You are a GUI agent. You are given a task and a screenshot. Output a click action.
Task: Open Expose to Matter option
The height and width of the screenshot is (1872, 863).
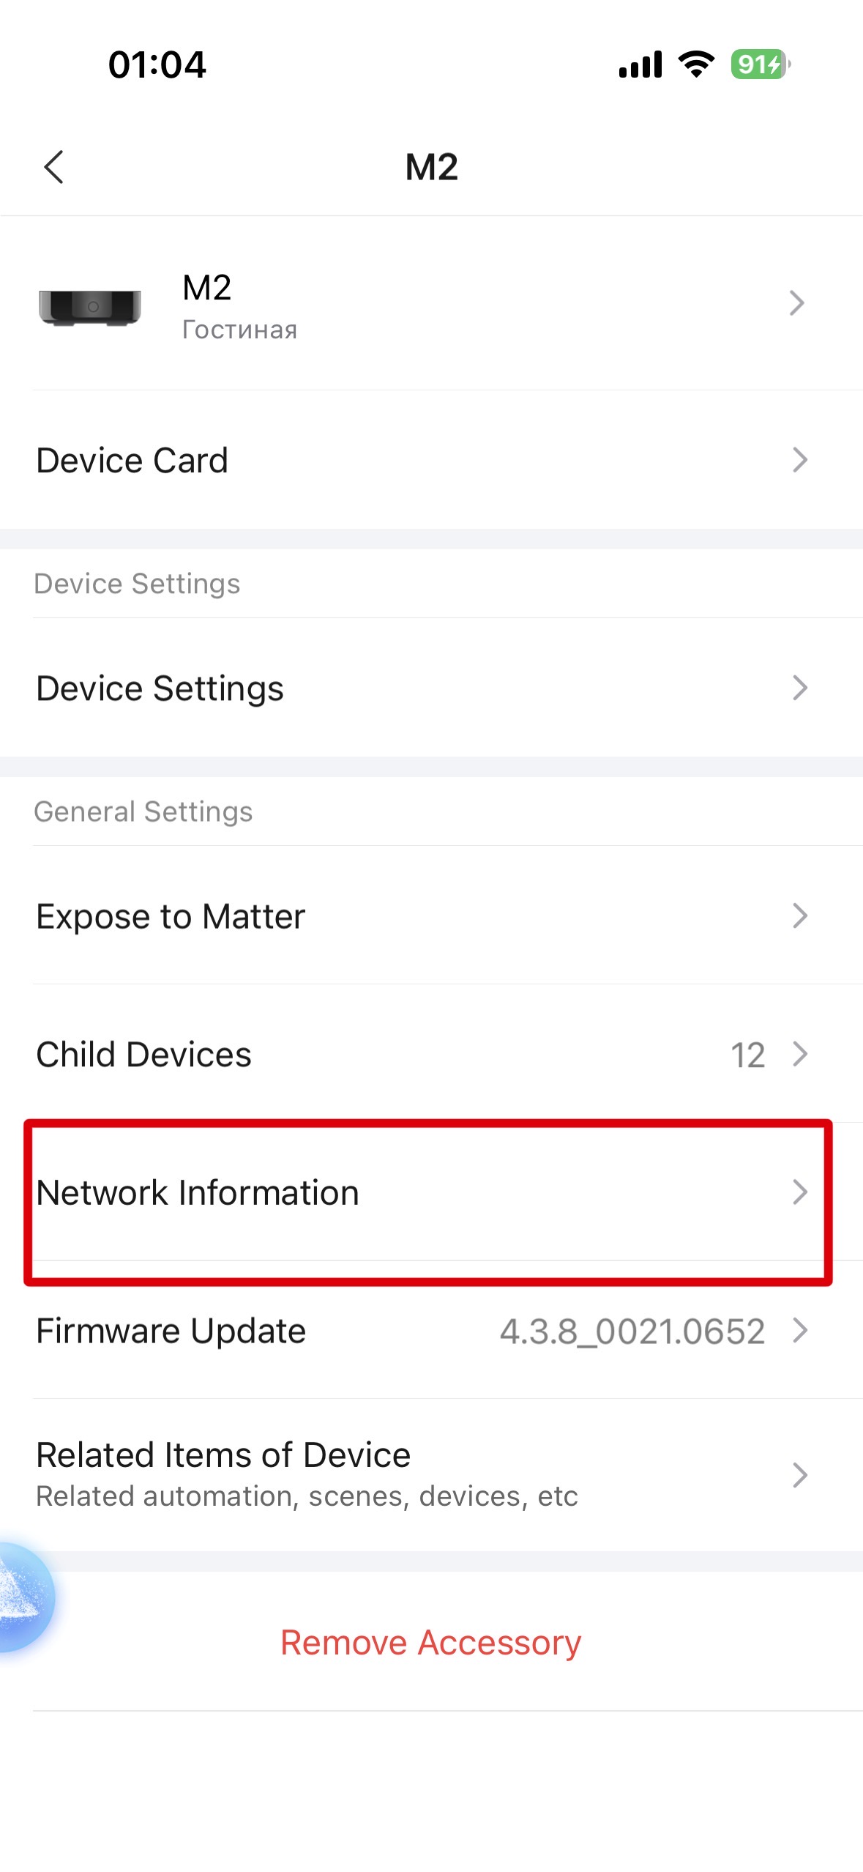click(x=171, y=916)
